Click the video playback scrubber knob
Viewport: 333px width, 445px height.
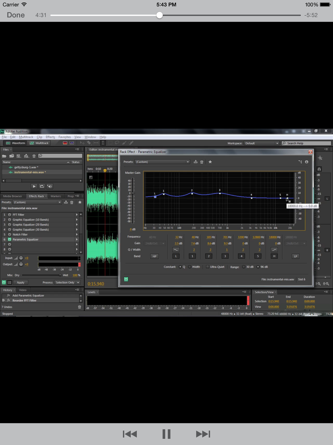pyautogui.click(x=160, y=15)
